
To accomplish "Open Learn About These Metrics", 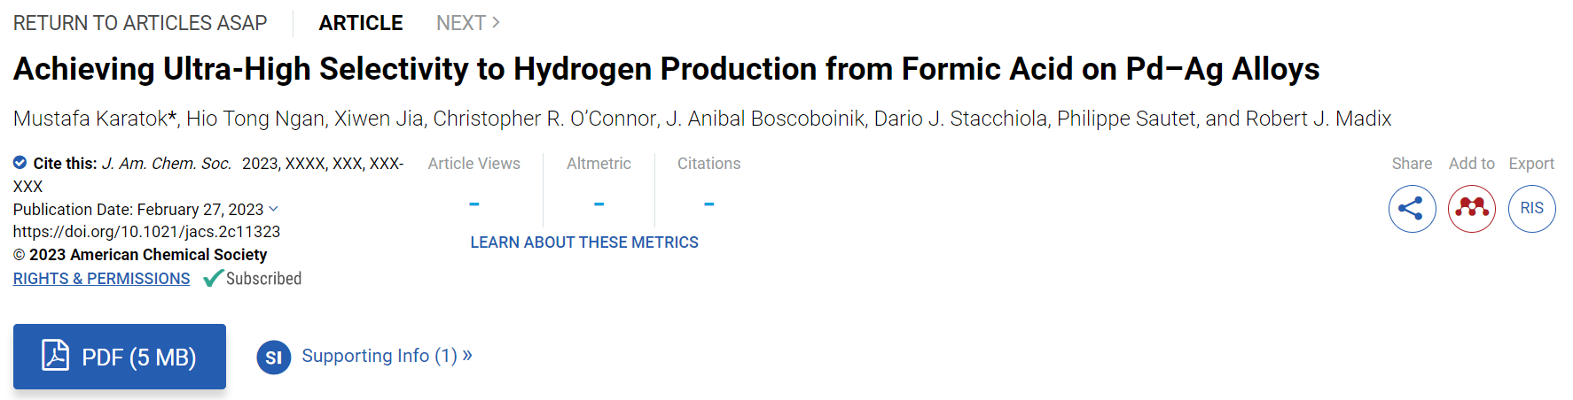I will (x=584, y=242).
